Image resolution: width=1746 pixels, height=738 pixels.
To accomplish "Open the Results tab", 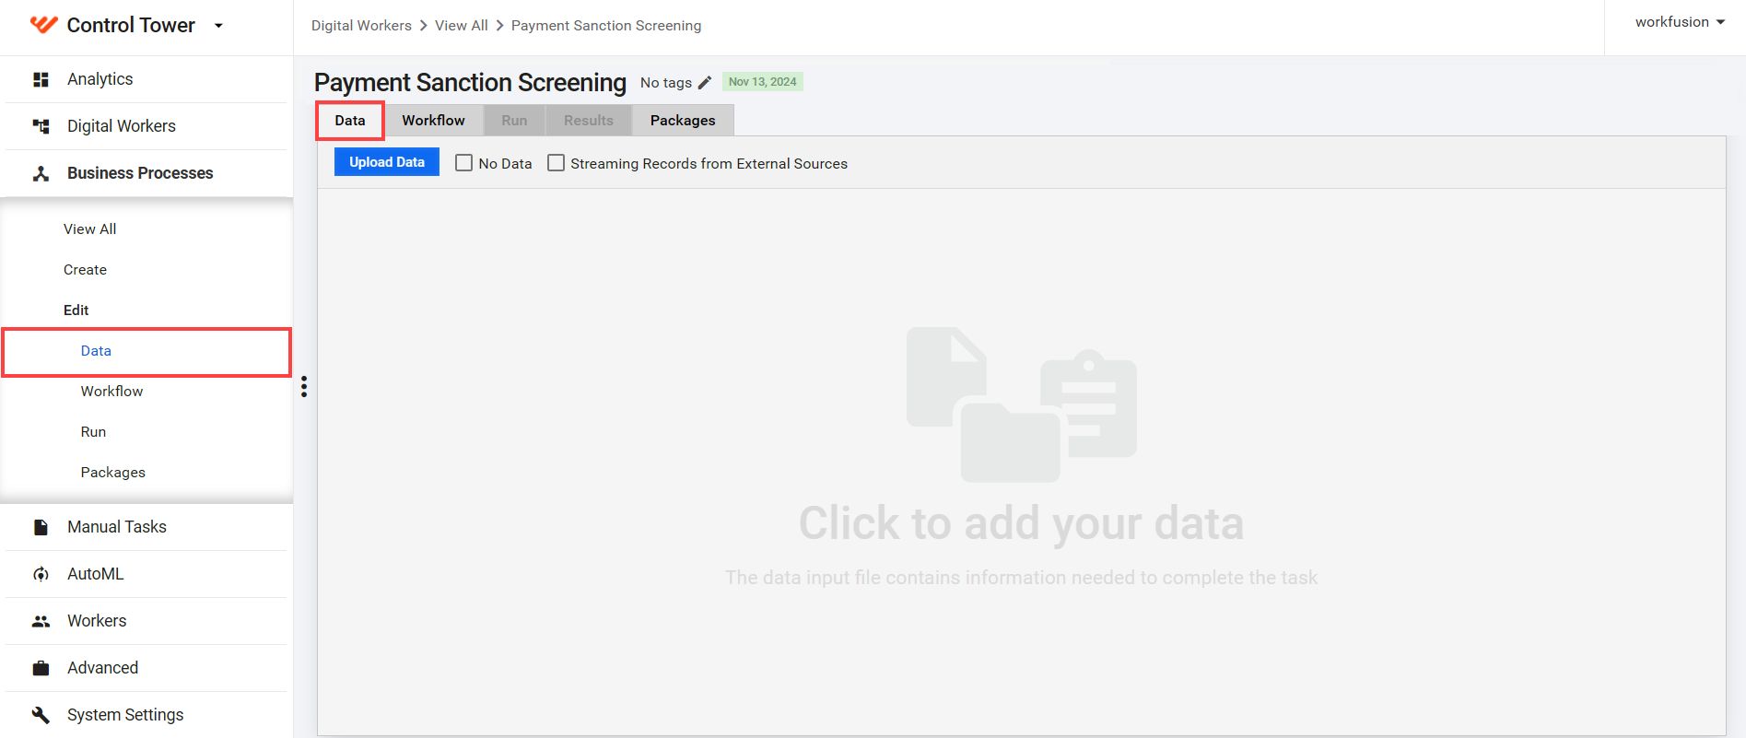I will click(589, 121).
